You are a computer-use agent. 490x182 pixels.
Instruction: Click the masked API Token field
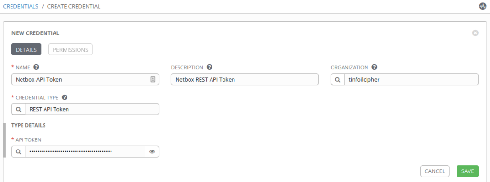click(85, 152)
